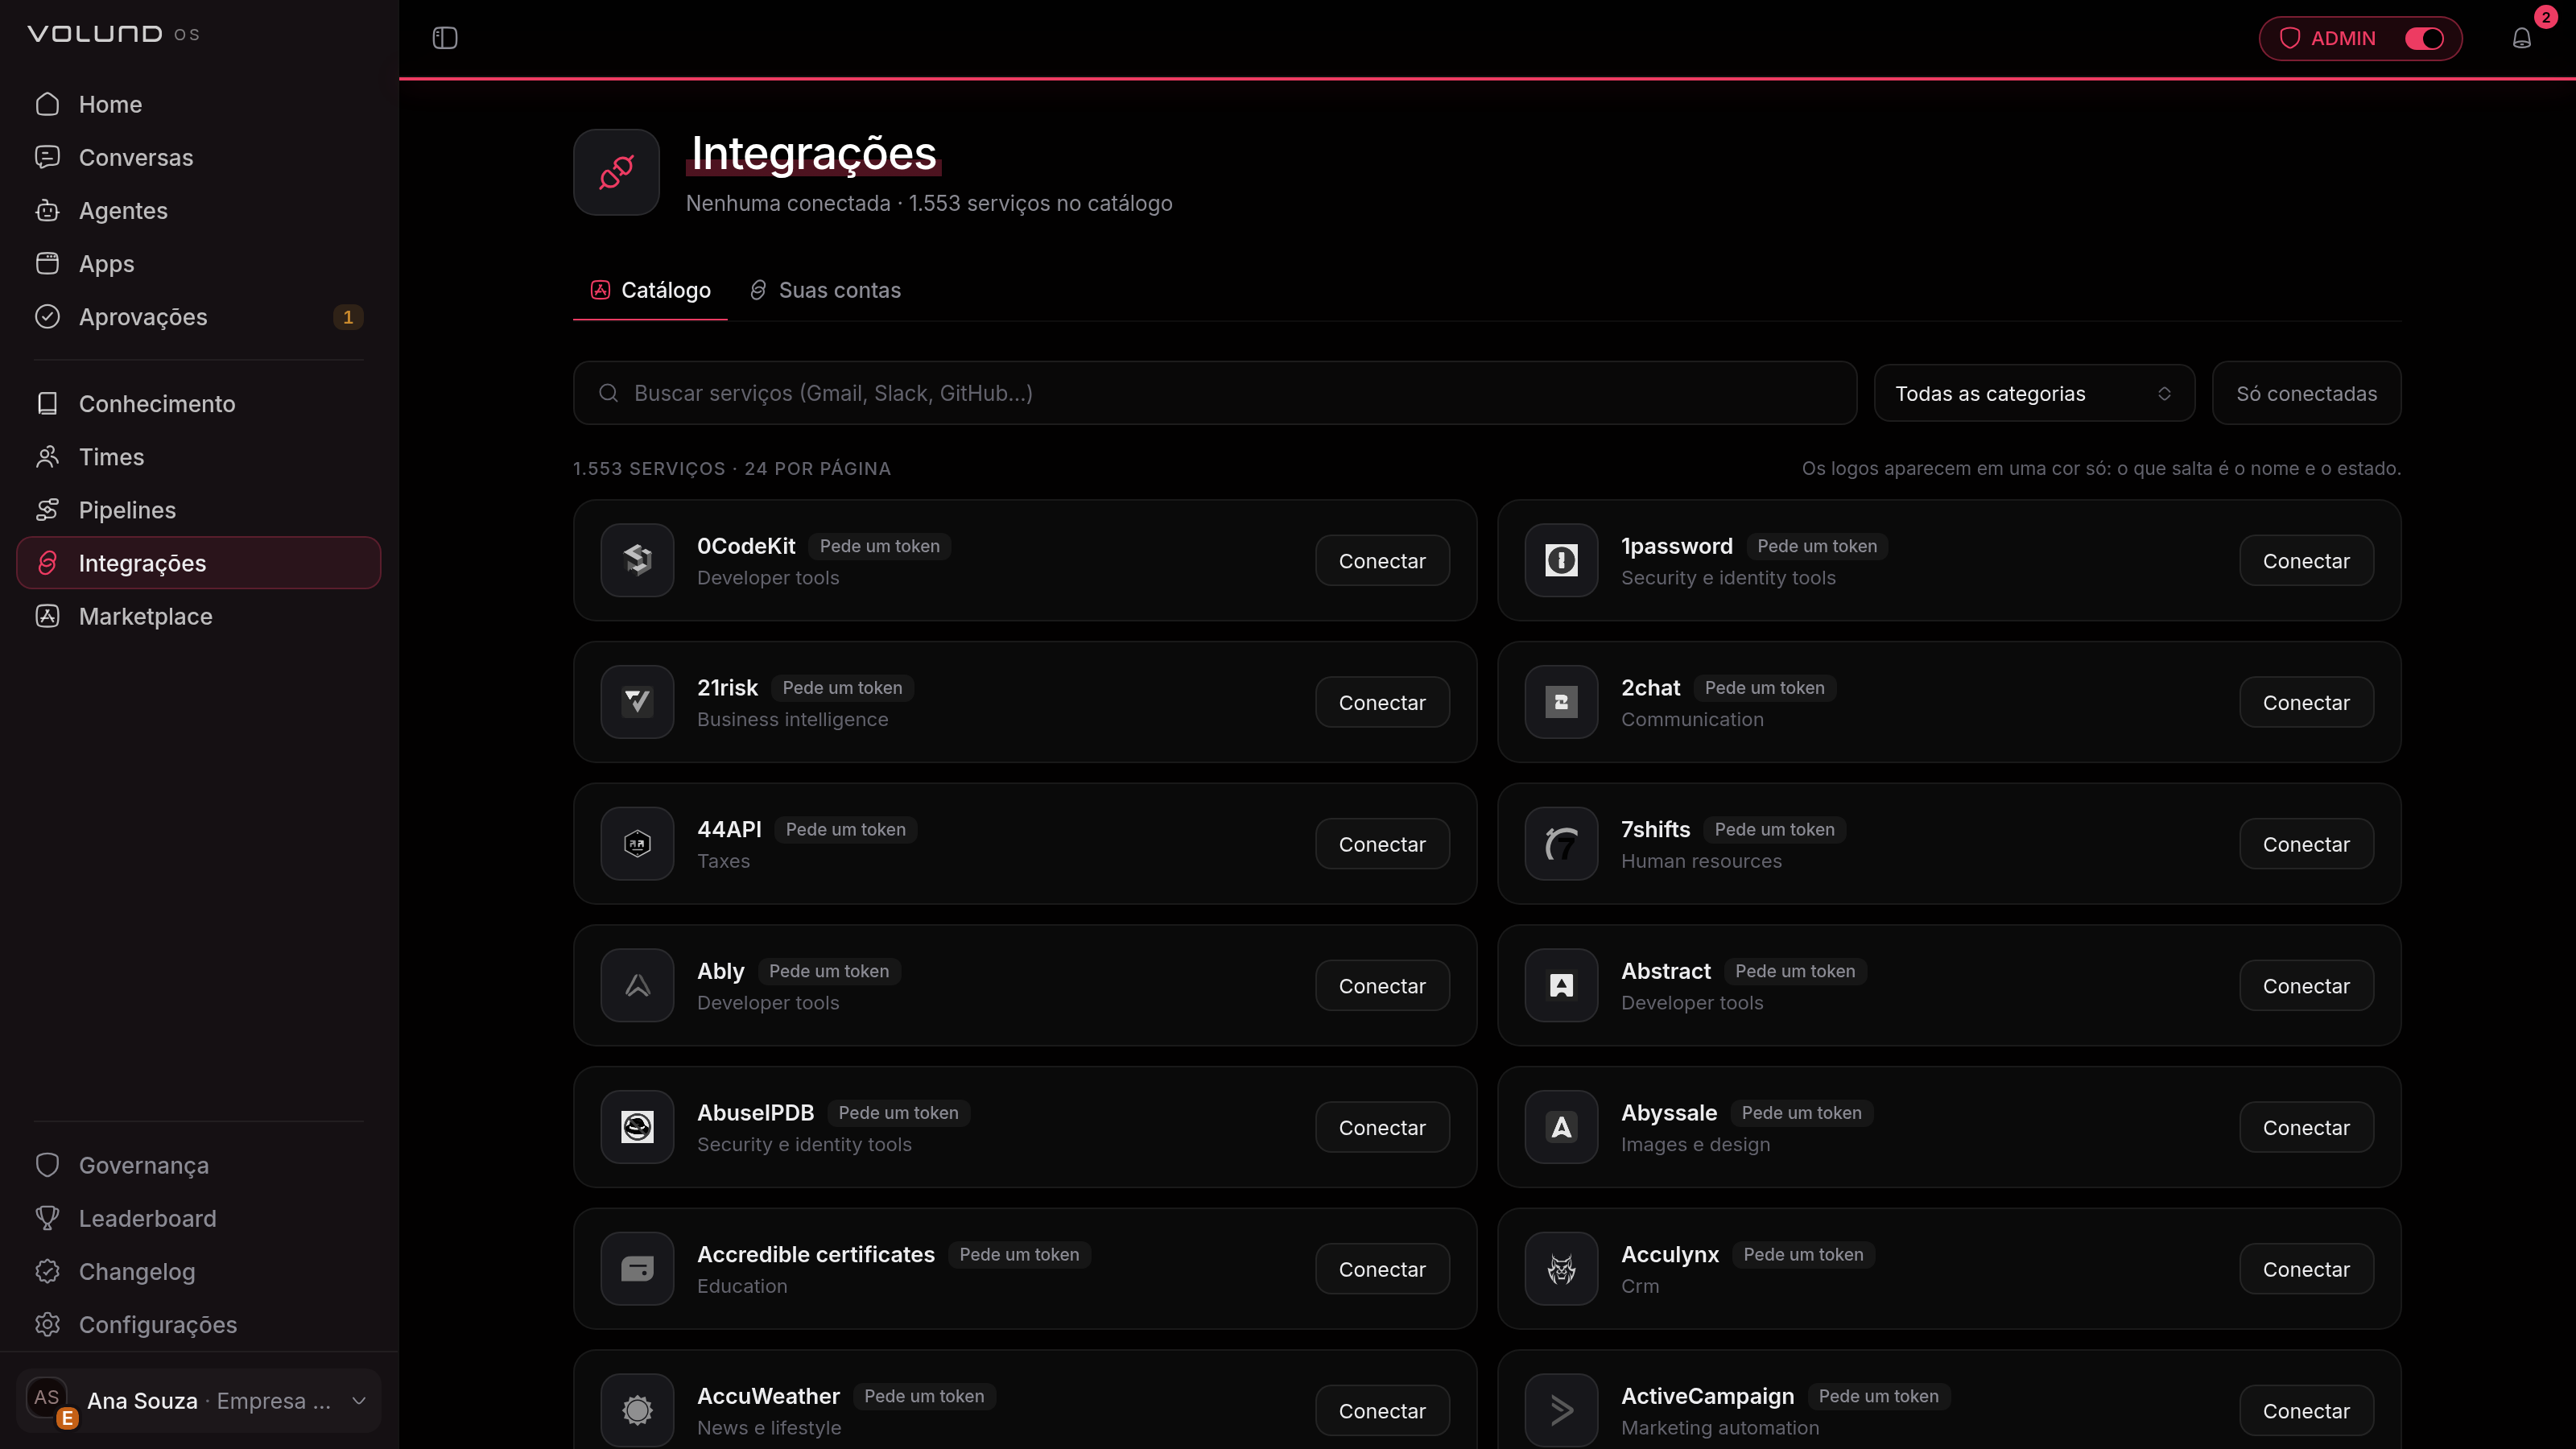The height and width of the screenshot is (1449, 2576).
Task: Click the Apps window icon
Action: [x=47, y=263]
